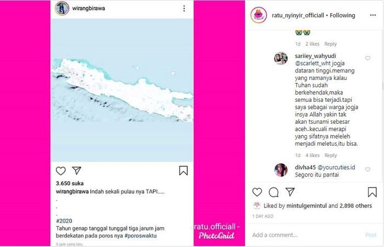Like the ratu_nyinyir_officiall post
This screenshot has width=384, height=247.
point(257,192)
